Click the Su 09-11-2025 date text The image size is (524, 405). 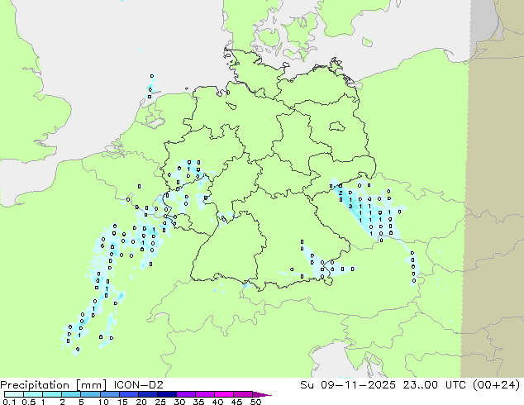coord(348,385)
